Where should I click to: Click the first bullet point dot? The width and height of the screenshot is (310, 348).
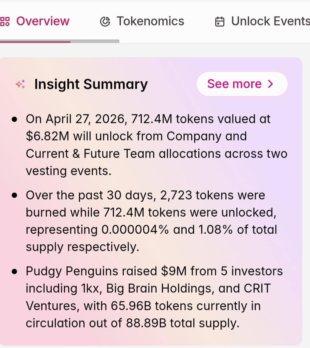click(x=14, y=120)
